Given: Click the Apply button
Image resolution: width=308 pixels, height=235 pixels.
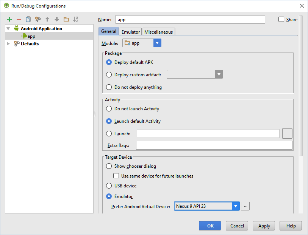Looking at the screenshot, I should (264, 226).
